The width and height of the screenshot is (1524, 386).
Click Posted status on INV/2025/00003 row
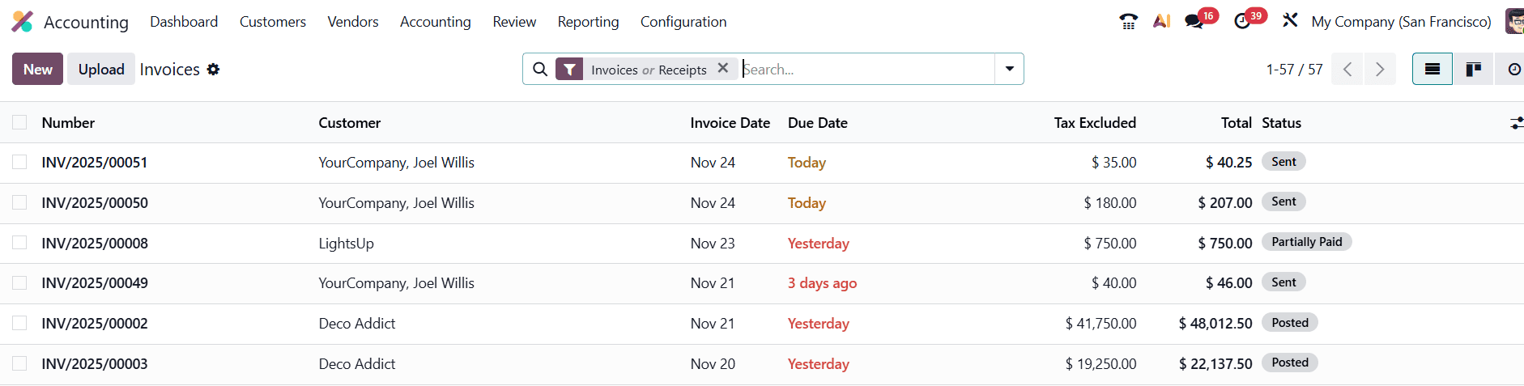[1290, 363]
